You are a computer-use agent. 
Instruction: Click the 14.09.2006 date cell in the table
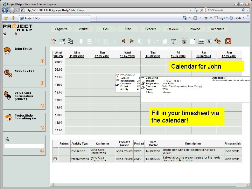tap(153, 151)
